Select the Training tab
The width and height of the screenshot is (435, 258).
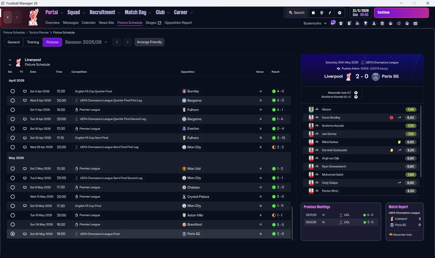33,42
